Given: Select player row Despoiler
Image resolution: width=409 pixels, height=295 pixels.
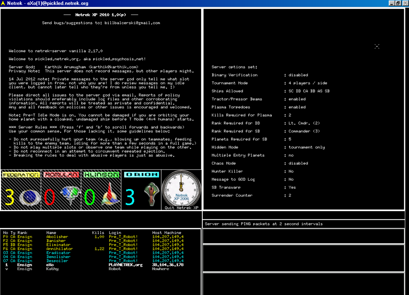Looking at the screenshot, I should 93,261.
